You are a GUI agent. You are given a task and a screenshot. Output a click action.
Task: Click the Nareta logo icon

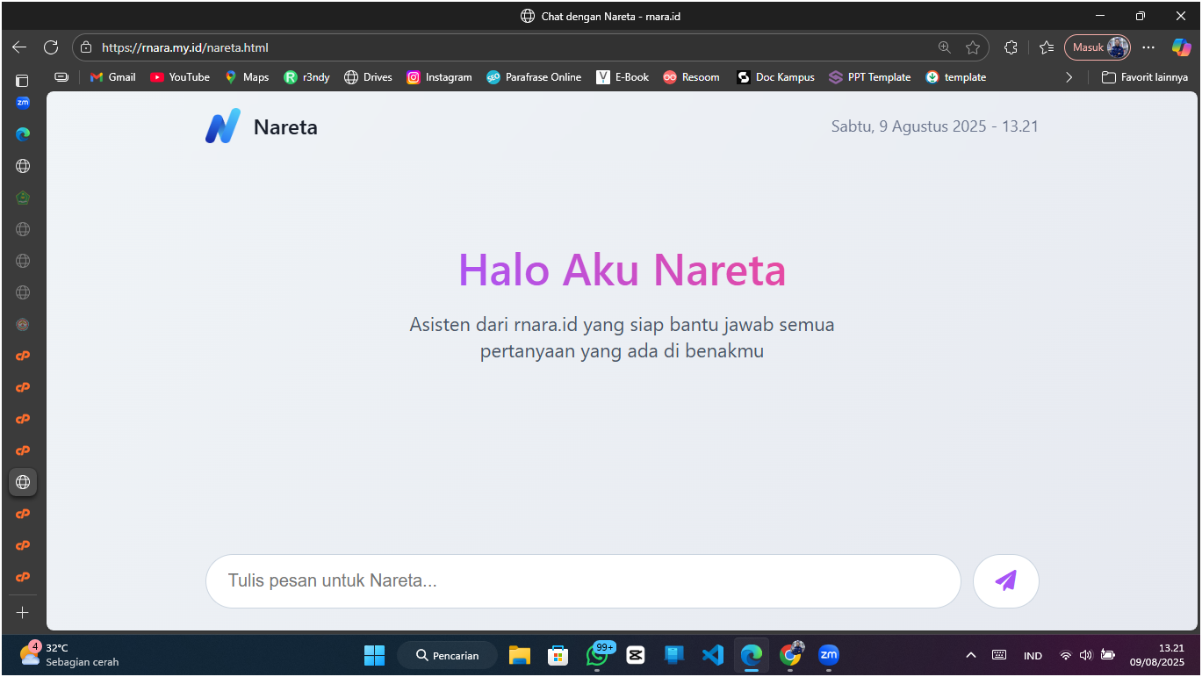tap(223, 126)
